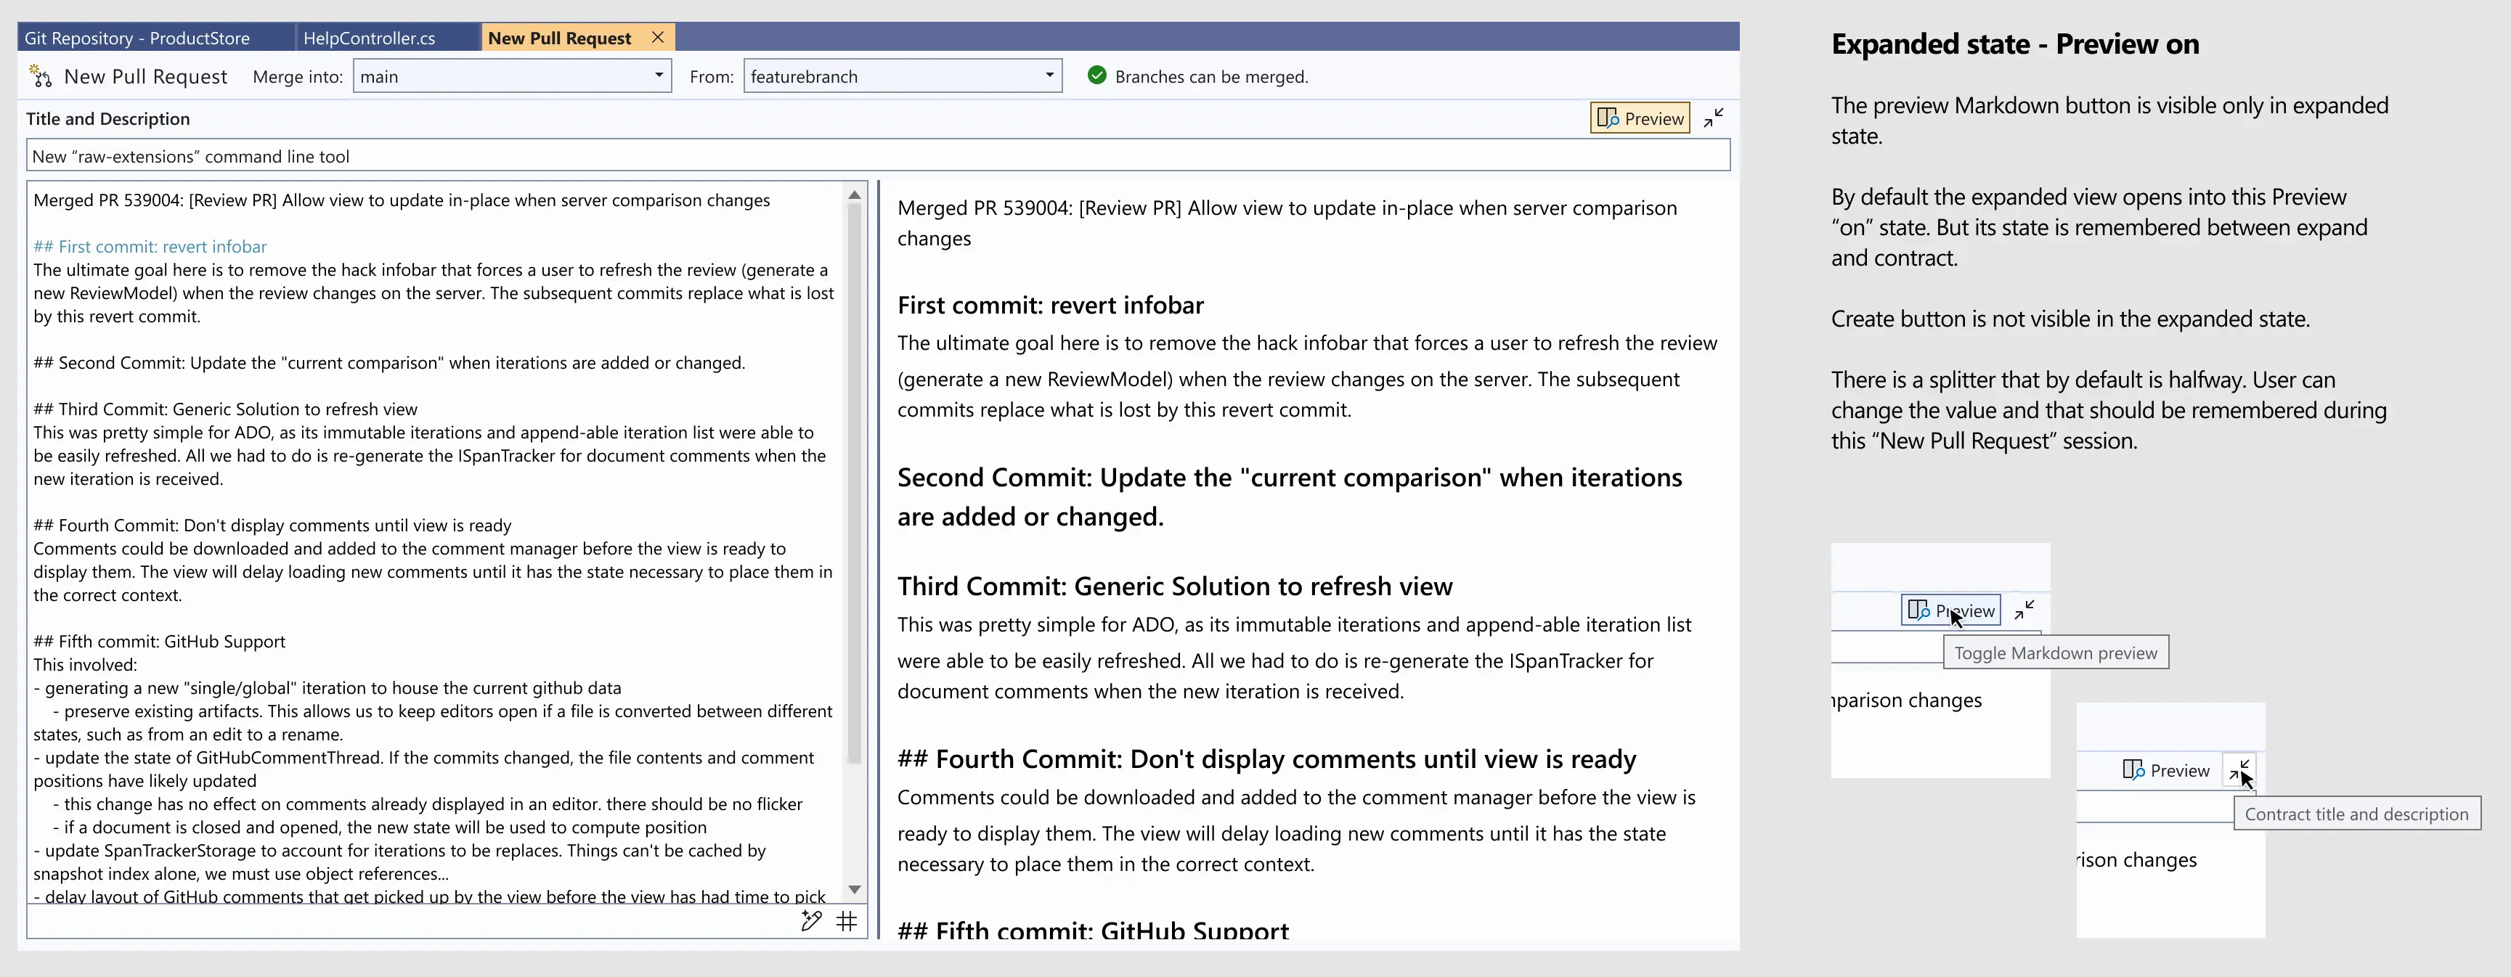Viewport: 2511px width, 977px height.
Task: Click the markdown grid icon below description
Action: 846,920
